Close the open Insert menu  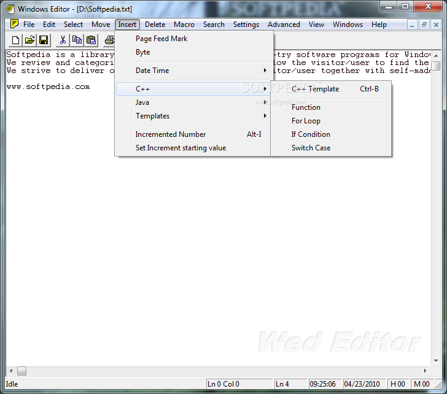pos(127,25)
